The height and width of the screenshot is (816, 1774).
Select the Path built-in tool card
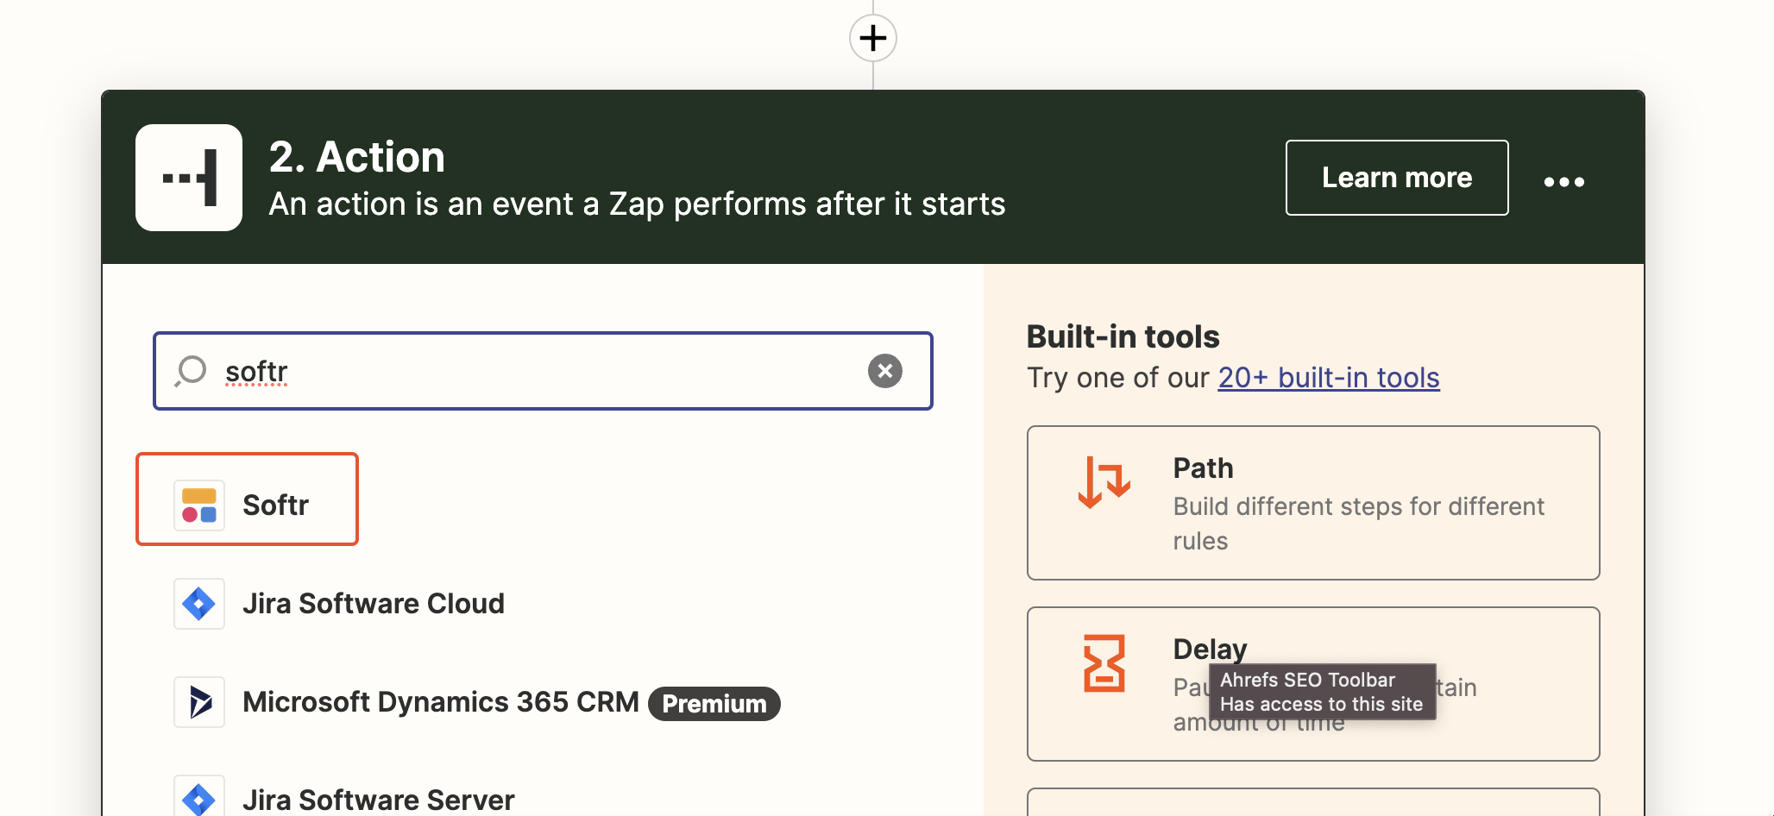point(1313,503)
